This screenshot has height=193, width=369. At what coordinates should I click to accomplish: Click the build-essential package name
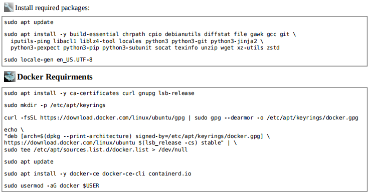(94, 34)
